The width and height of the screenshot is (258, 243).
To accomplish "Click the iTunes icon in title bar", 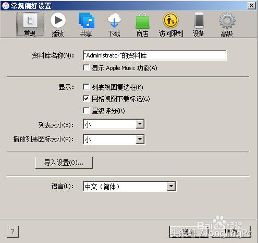I will 6,6.
